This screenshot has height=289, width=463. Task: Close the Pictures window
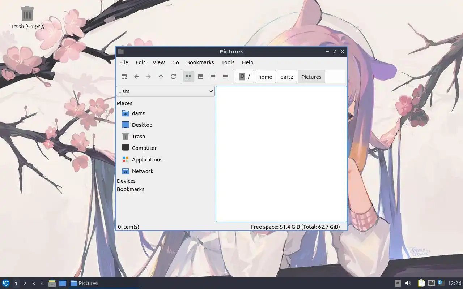click(x=343, y=52)
